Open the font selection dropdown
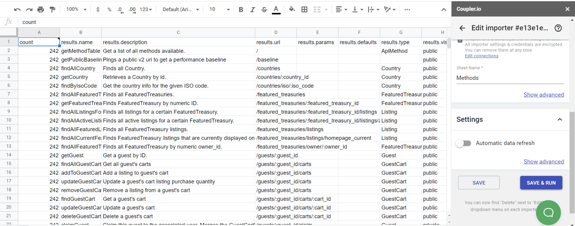Screen dimensions: 575x226 click(180, 9)
